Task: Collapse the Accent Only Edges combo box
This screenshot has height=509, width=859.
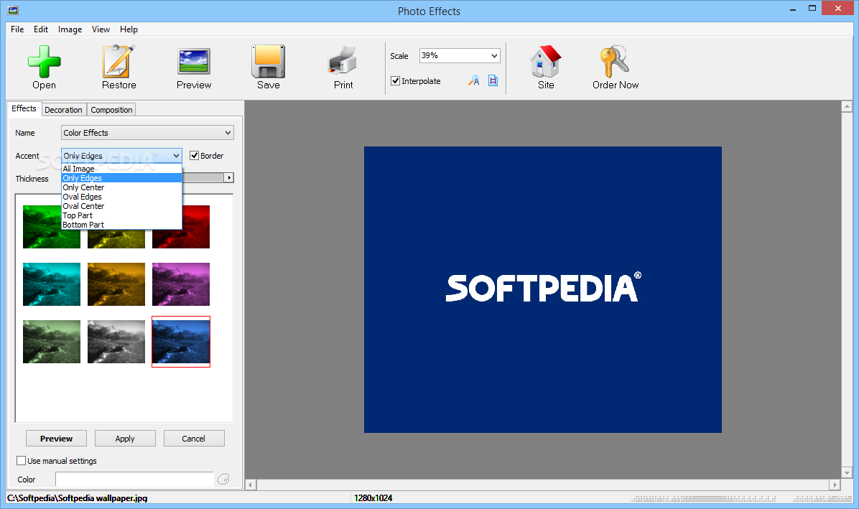Action: 121,156
